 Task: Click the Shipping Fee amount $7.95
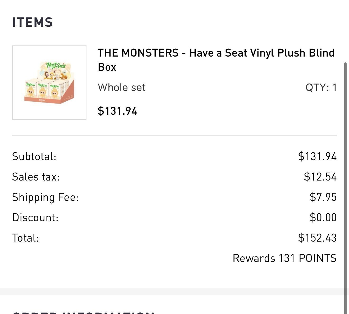click(x=323, y=197)
